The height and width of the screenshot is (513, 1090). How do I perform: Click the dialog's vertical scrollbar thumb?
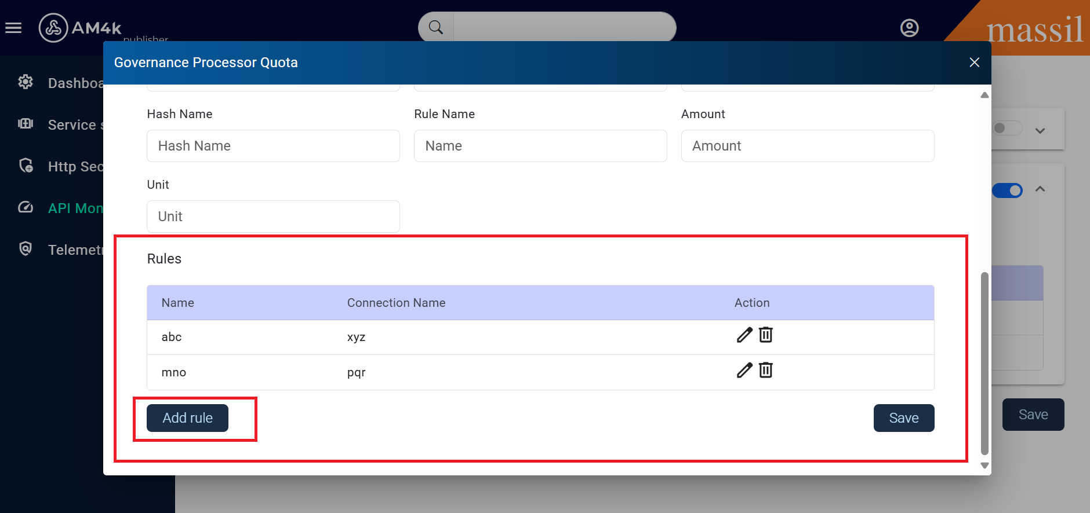point(984,364)
